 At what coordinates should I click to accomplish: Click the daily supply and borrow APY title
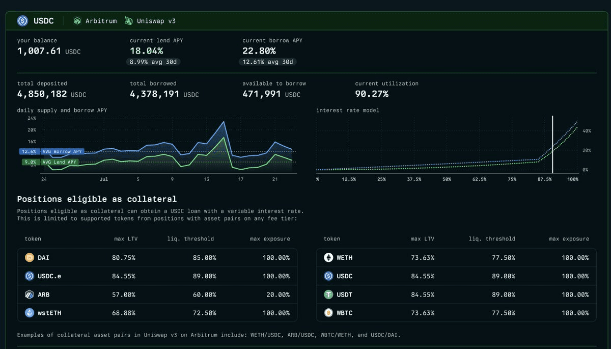62,110
